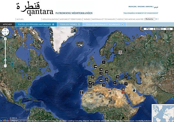This screenshot has height=122, width=174.
Task: Open the 108 cluster marker over England
Action: pyautogui.click(x=95, y=67)
